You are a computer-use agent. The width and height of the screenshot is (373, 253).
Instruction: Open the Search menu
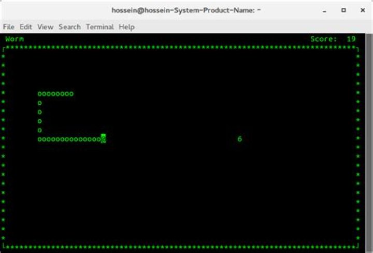coord(70,26)
